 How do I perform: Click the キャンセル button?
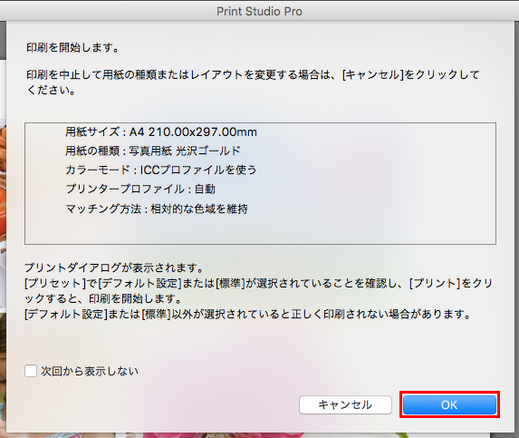[x=345, y=404]
